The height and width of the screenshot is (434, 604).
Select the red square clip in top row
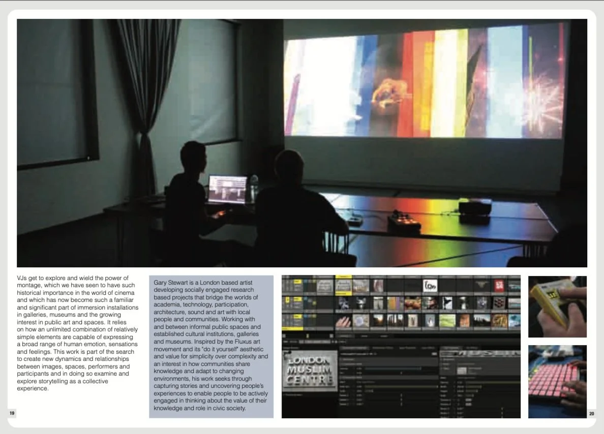pyautogui.click(x=499, y=286)
